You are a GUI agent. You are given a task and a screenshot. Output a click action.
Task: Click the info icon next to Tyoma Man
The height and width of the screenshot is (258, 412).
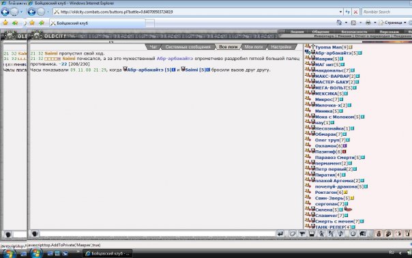point(350,47)
